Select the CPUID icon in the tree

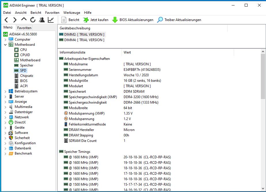(16, 55)
